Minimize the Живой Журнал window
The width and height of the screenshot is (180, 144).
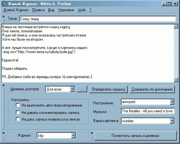pos(164,4)
